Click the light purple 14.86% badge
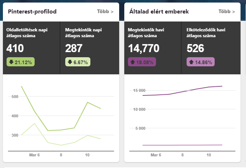 [x=200, y=62]
